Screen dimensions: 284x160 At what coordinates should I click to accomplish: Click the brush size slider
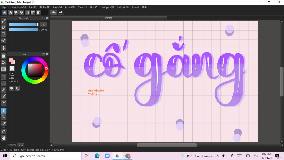(x=24, y=24)
